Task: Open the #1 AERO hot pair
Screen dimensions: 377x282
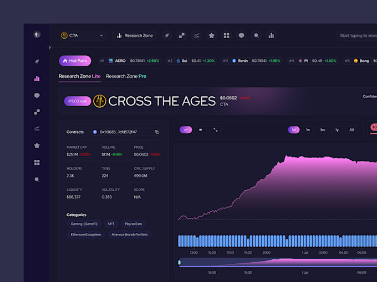Action: (x=130, y=61)
